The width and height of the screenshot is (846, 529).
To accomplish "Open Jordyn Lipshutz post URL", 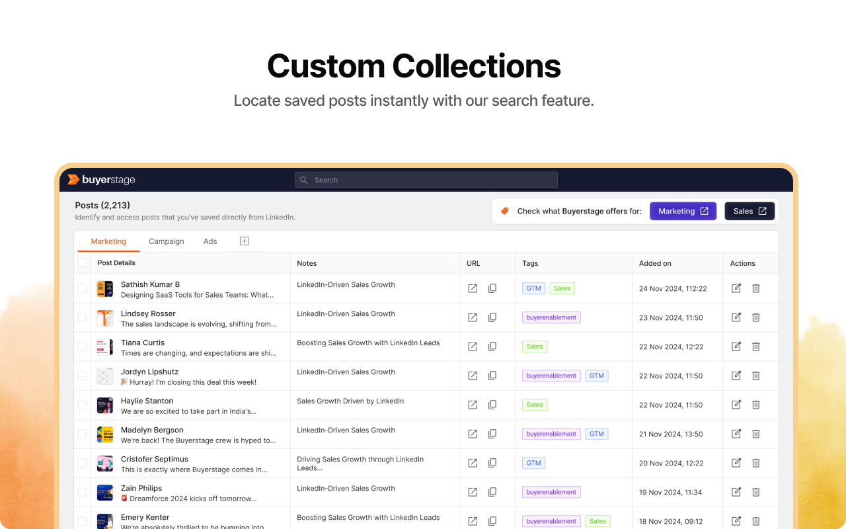I will pos(473,376).
